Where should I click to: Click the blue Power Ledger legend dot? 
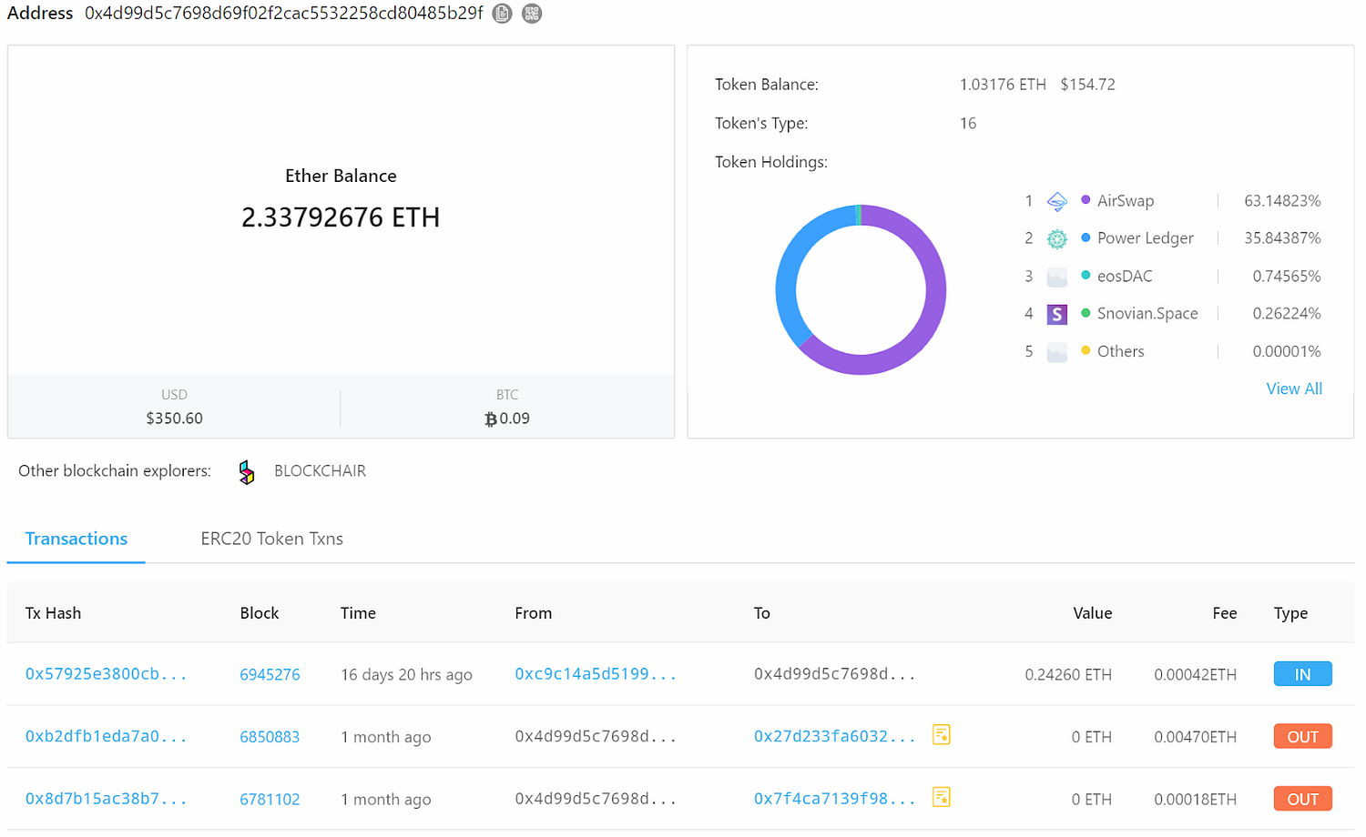click(1086, 237)
